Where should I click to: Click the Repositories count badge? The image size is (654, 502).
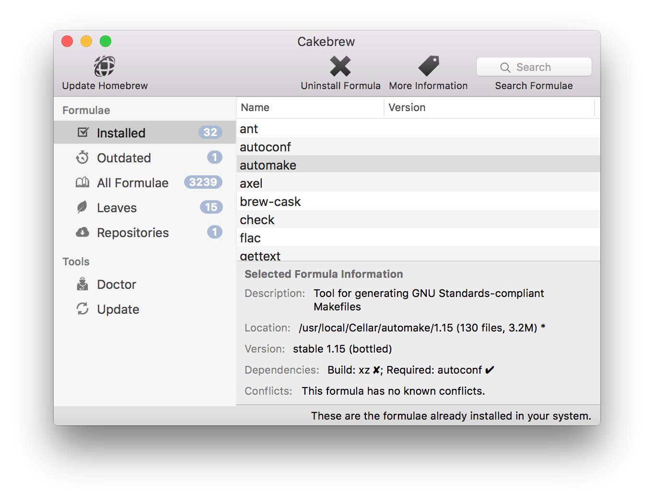215,232
